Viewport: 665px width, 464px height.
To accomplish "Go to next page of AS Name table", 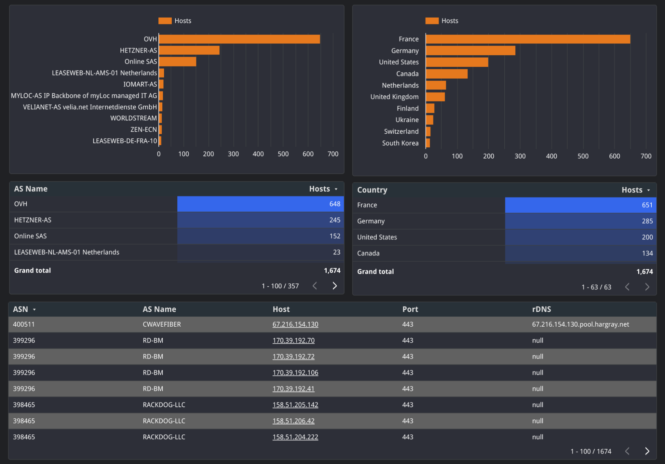I will pyautogui.click(x=335, y=286).
